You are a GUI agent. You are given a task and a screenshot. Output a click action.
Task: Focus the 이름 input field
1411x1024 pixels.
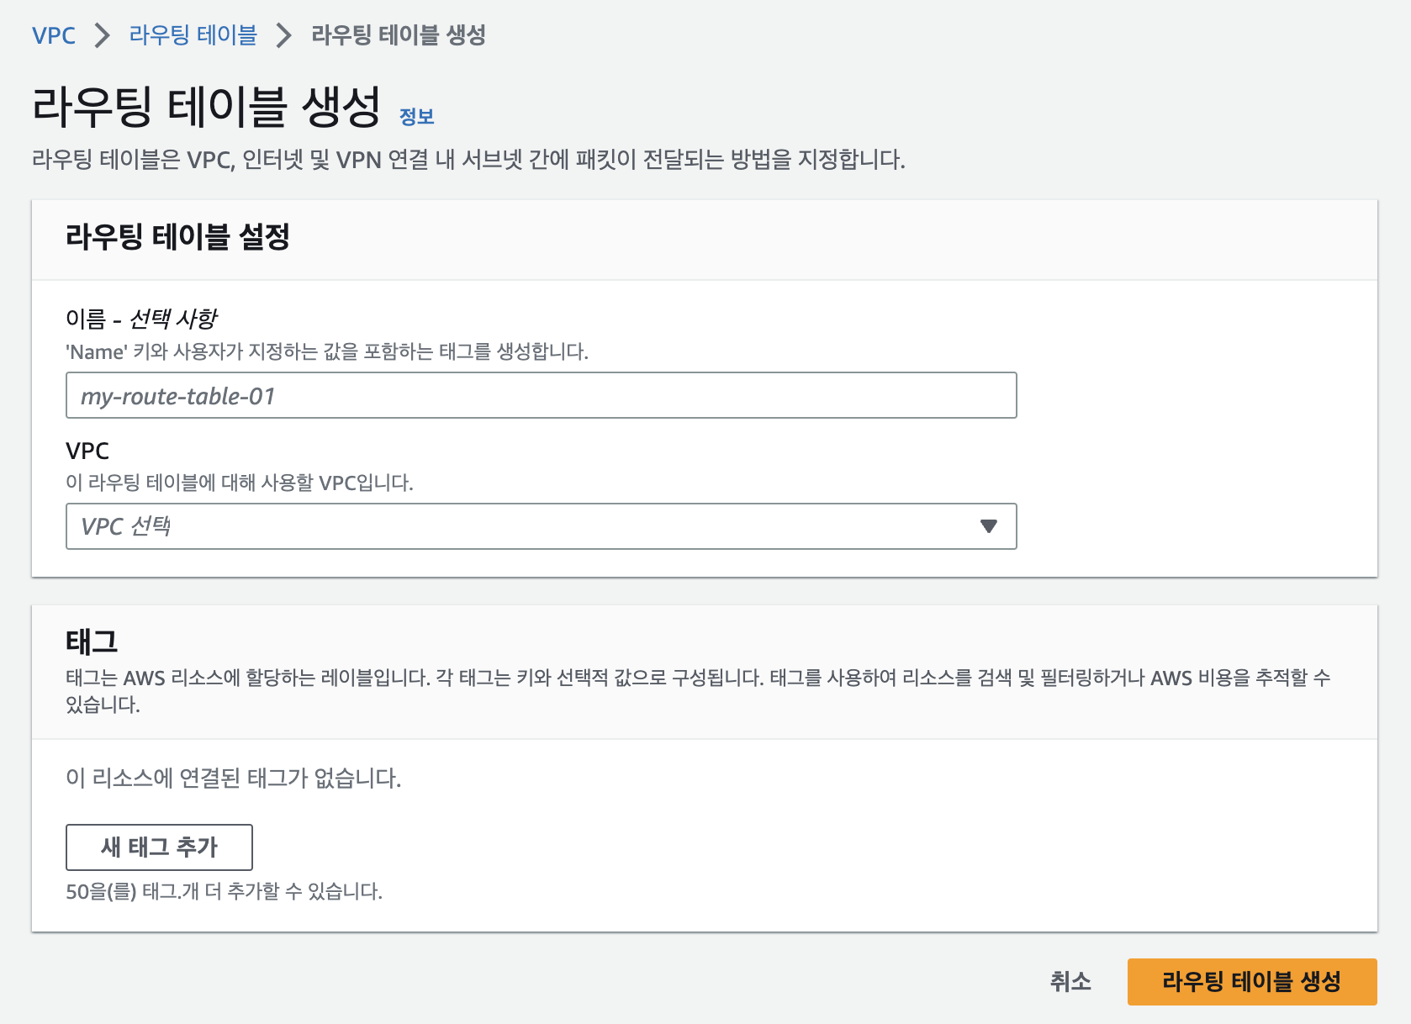[x=542, y=395]
